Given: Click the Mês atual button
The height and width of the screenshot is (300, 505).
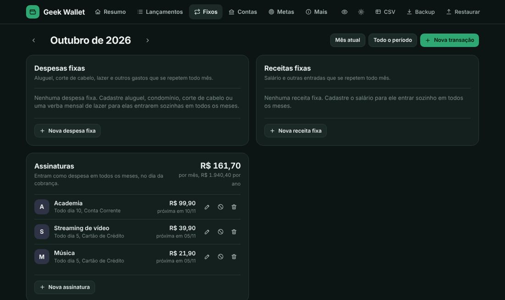Looking at the screenshot, I should coord(348,40).
